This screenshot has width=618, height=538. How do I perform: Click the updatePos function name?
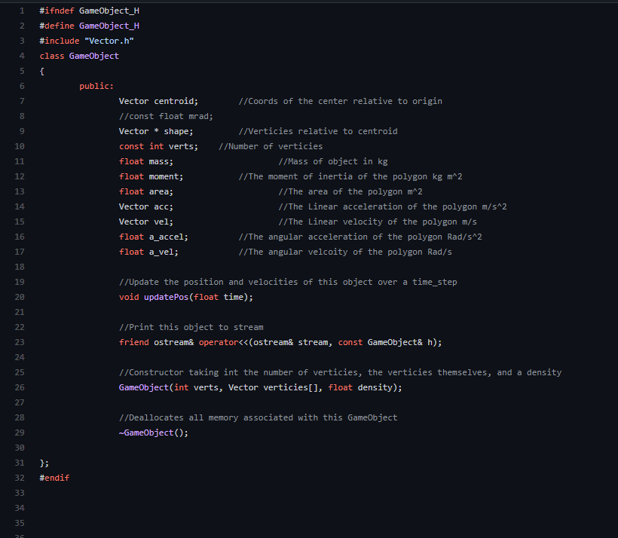tap(166, 297)
